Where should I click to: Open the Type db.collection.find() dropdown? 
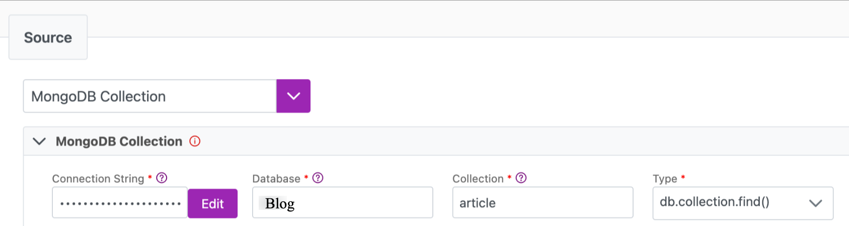pyautogui.click(x=730, y=203)
